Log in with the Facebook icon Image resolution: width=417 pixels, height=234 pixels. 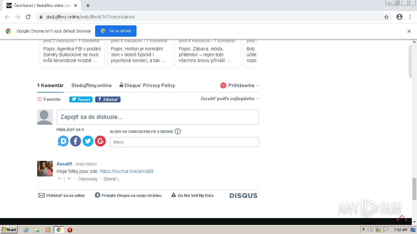(76, 141)
